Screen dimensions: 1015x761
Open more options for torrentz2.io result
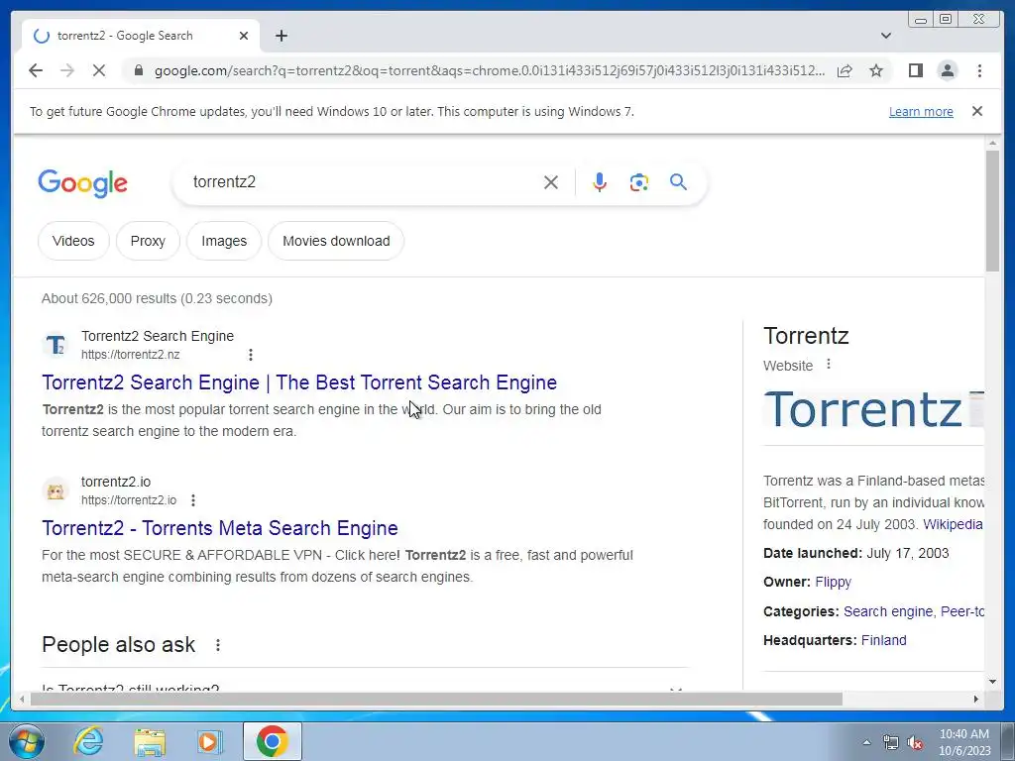pos(193,500)
